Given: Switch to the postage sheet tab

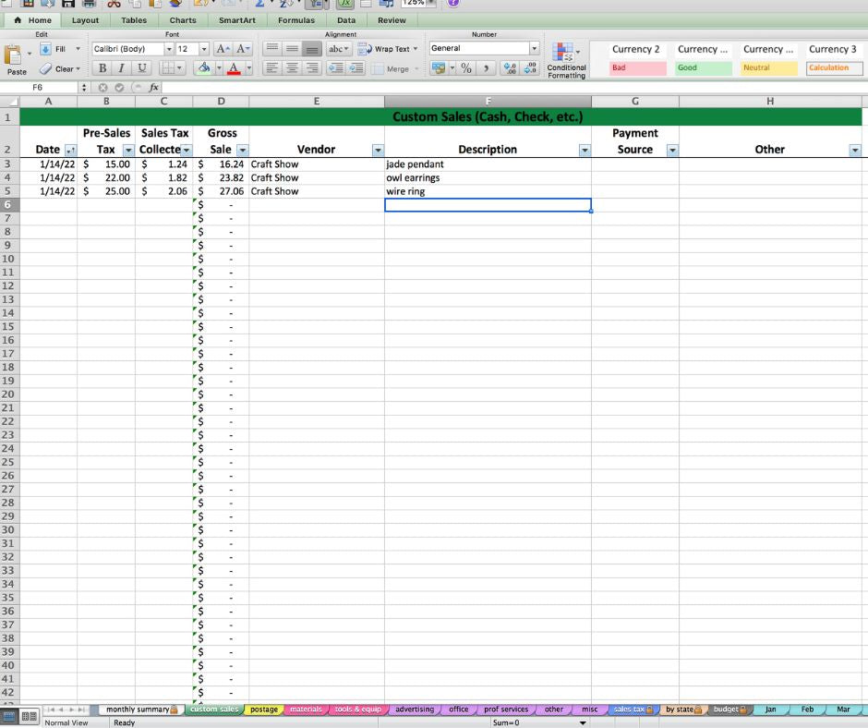Looking at the screenshot, I should tap(263, 710).
